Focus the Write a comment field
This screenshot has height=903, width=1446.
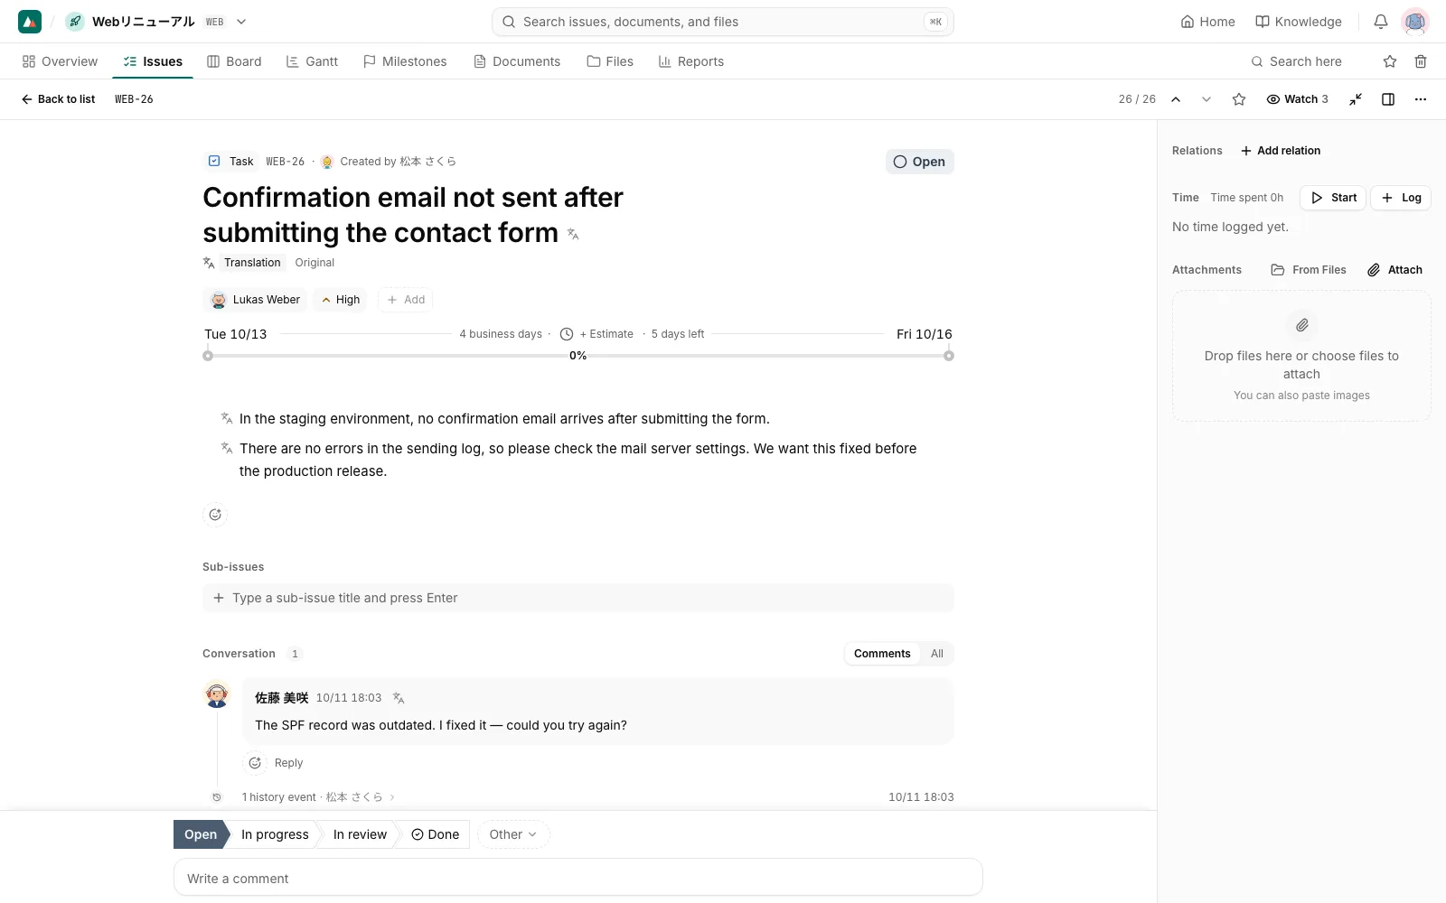(x=578, y=878)
